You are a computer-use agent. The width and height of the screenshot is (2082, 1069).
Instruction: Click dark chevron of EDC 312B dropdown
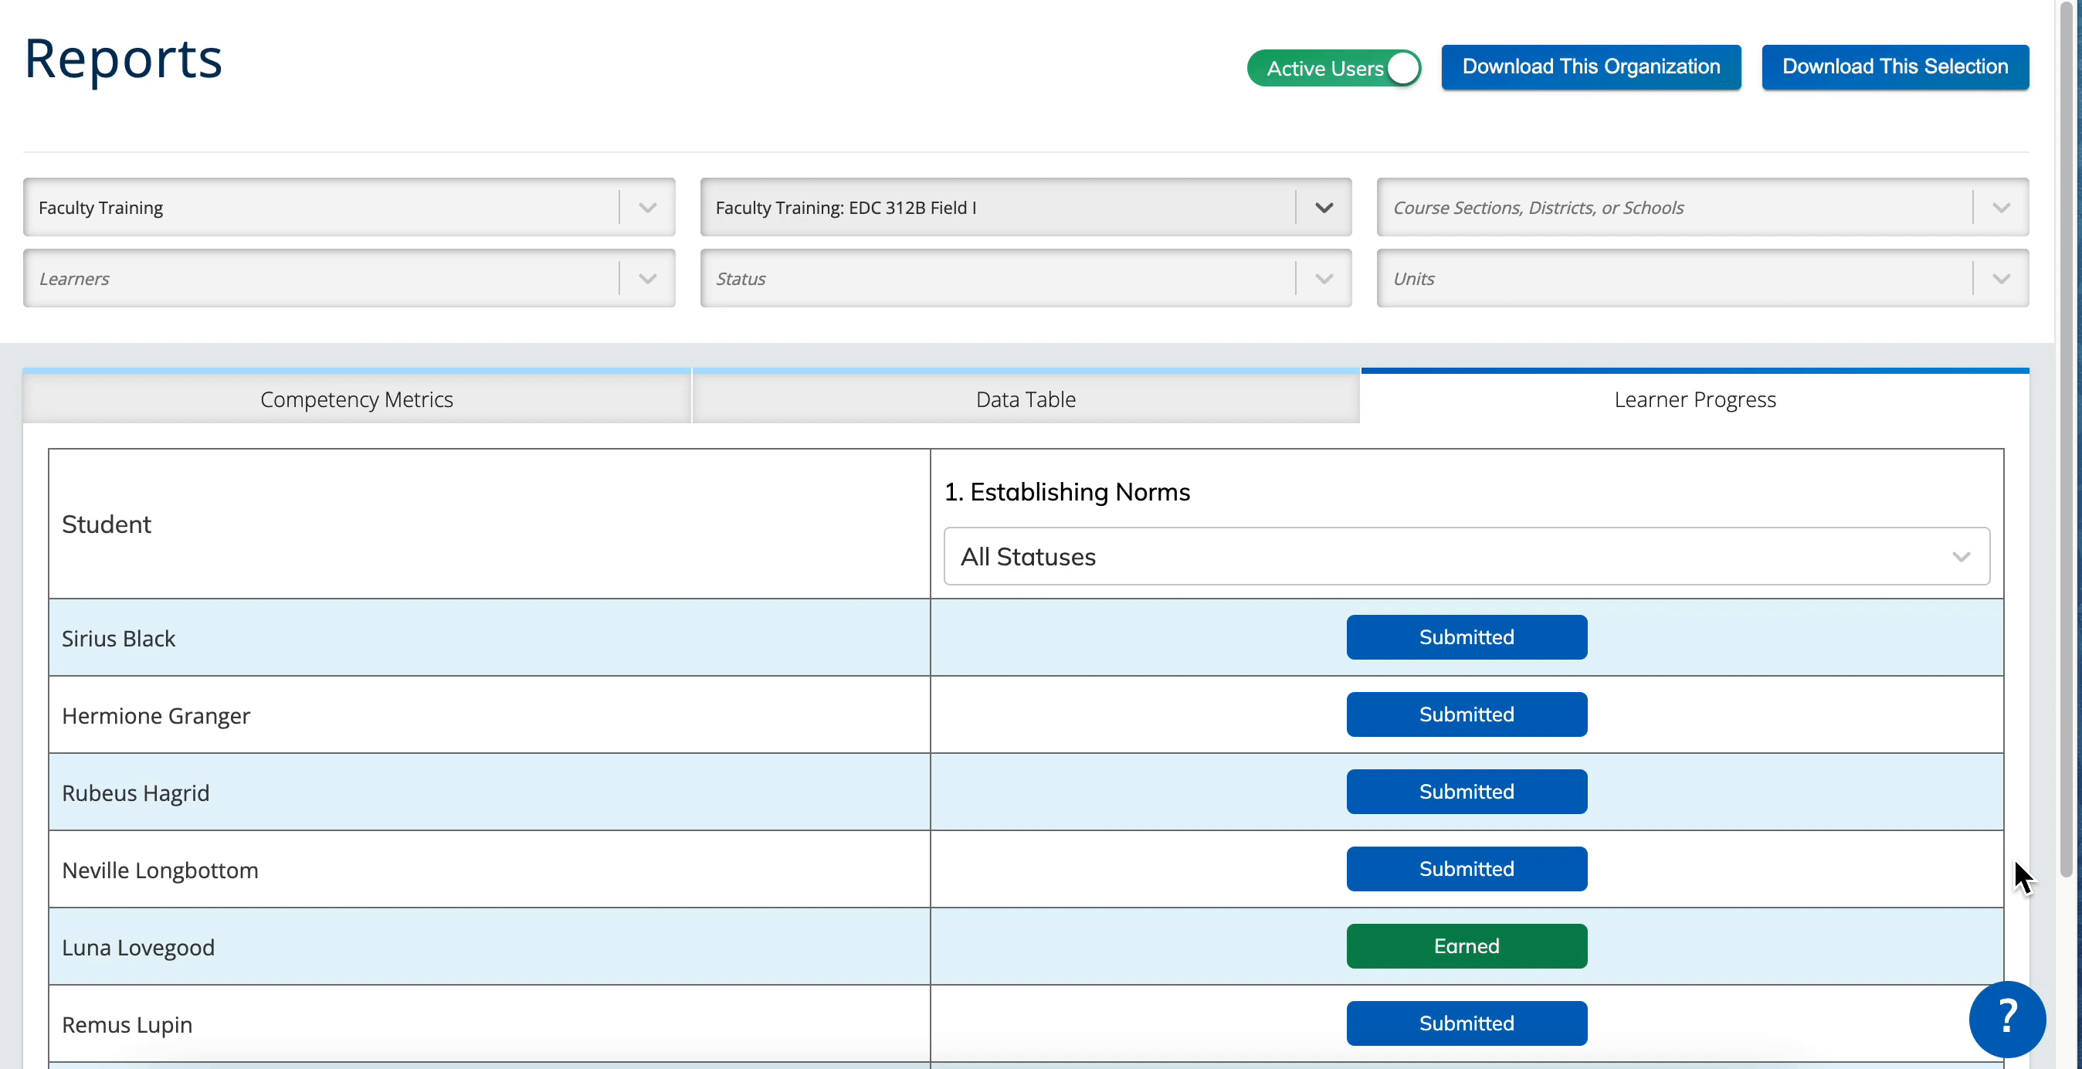click(1324, 208)
